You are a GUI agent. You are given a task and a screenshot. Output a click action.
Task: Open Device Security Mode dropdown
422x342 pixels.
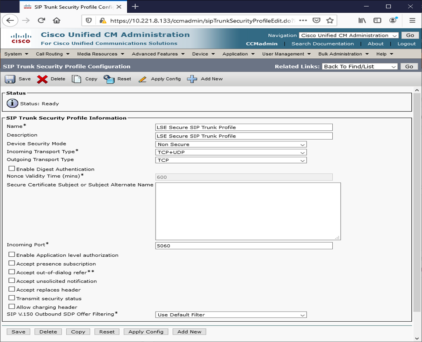coord(231,144)
